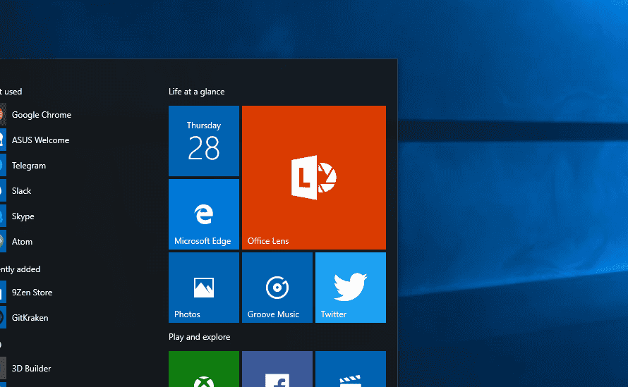
Task: Start Telegram from the app list
Action: coord(28,166)
